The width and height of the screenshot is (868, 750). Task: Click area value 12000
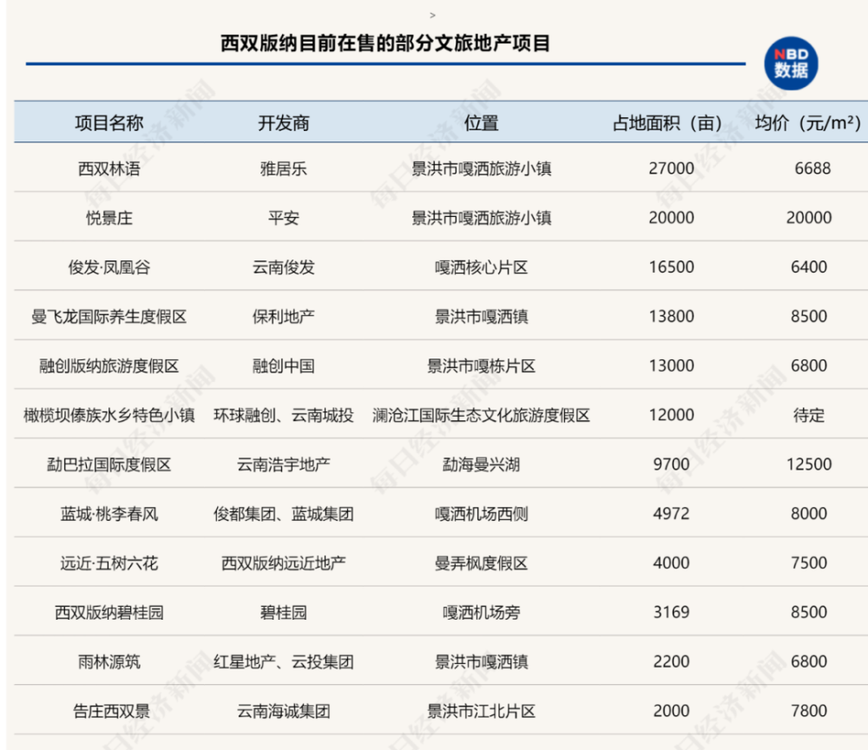672,415
